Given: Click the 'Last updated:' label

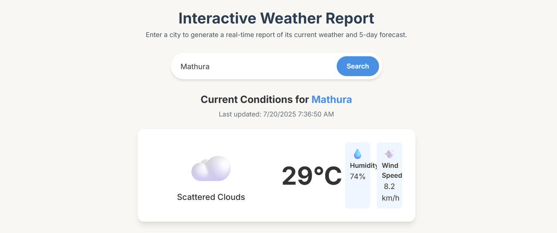Looking at the screenshot, I should [x=240, y=114].
